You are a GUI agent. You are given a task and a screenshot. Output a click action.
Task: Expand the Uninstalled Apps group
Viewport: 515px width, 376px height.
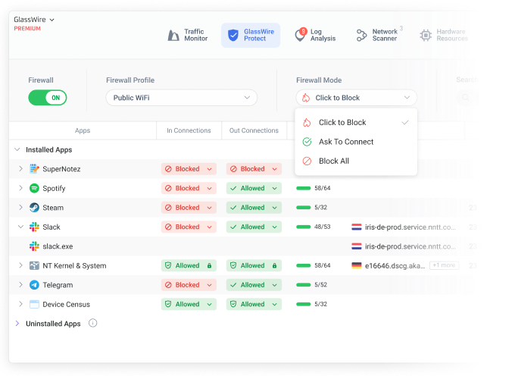pyautogui.click(x=17, y=324)
